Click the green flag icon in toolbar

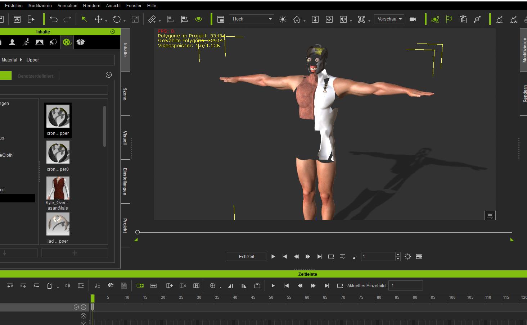(x=449, y=19)
